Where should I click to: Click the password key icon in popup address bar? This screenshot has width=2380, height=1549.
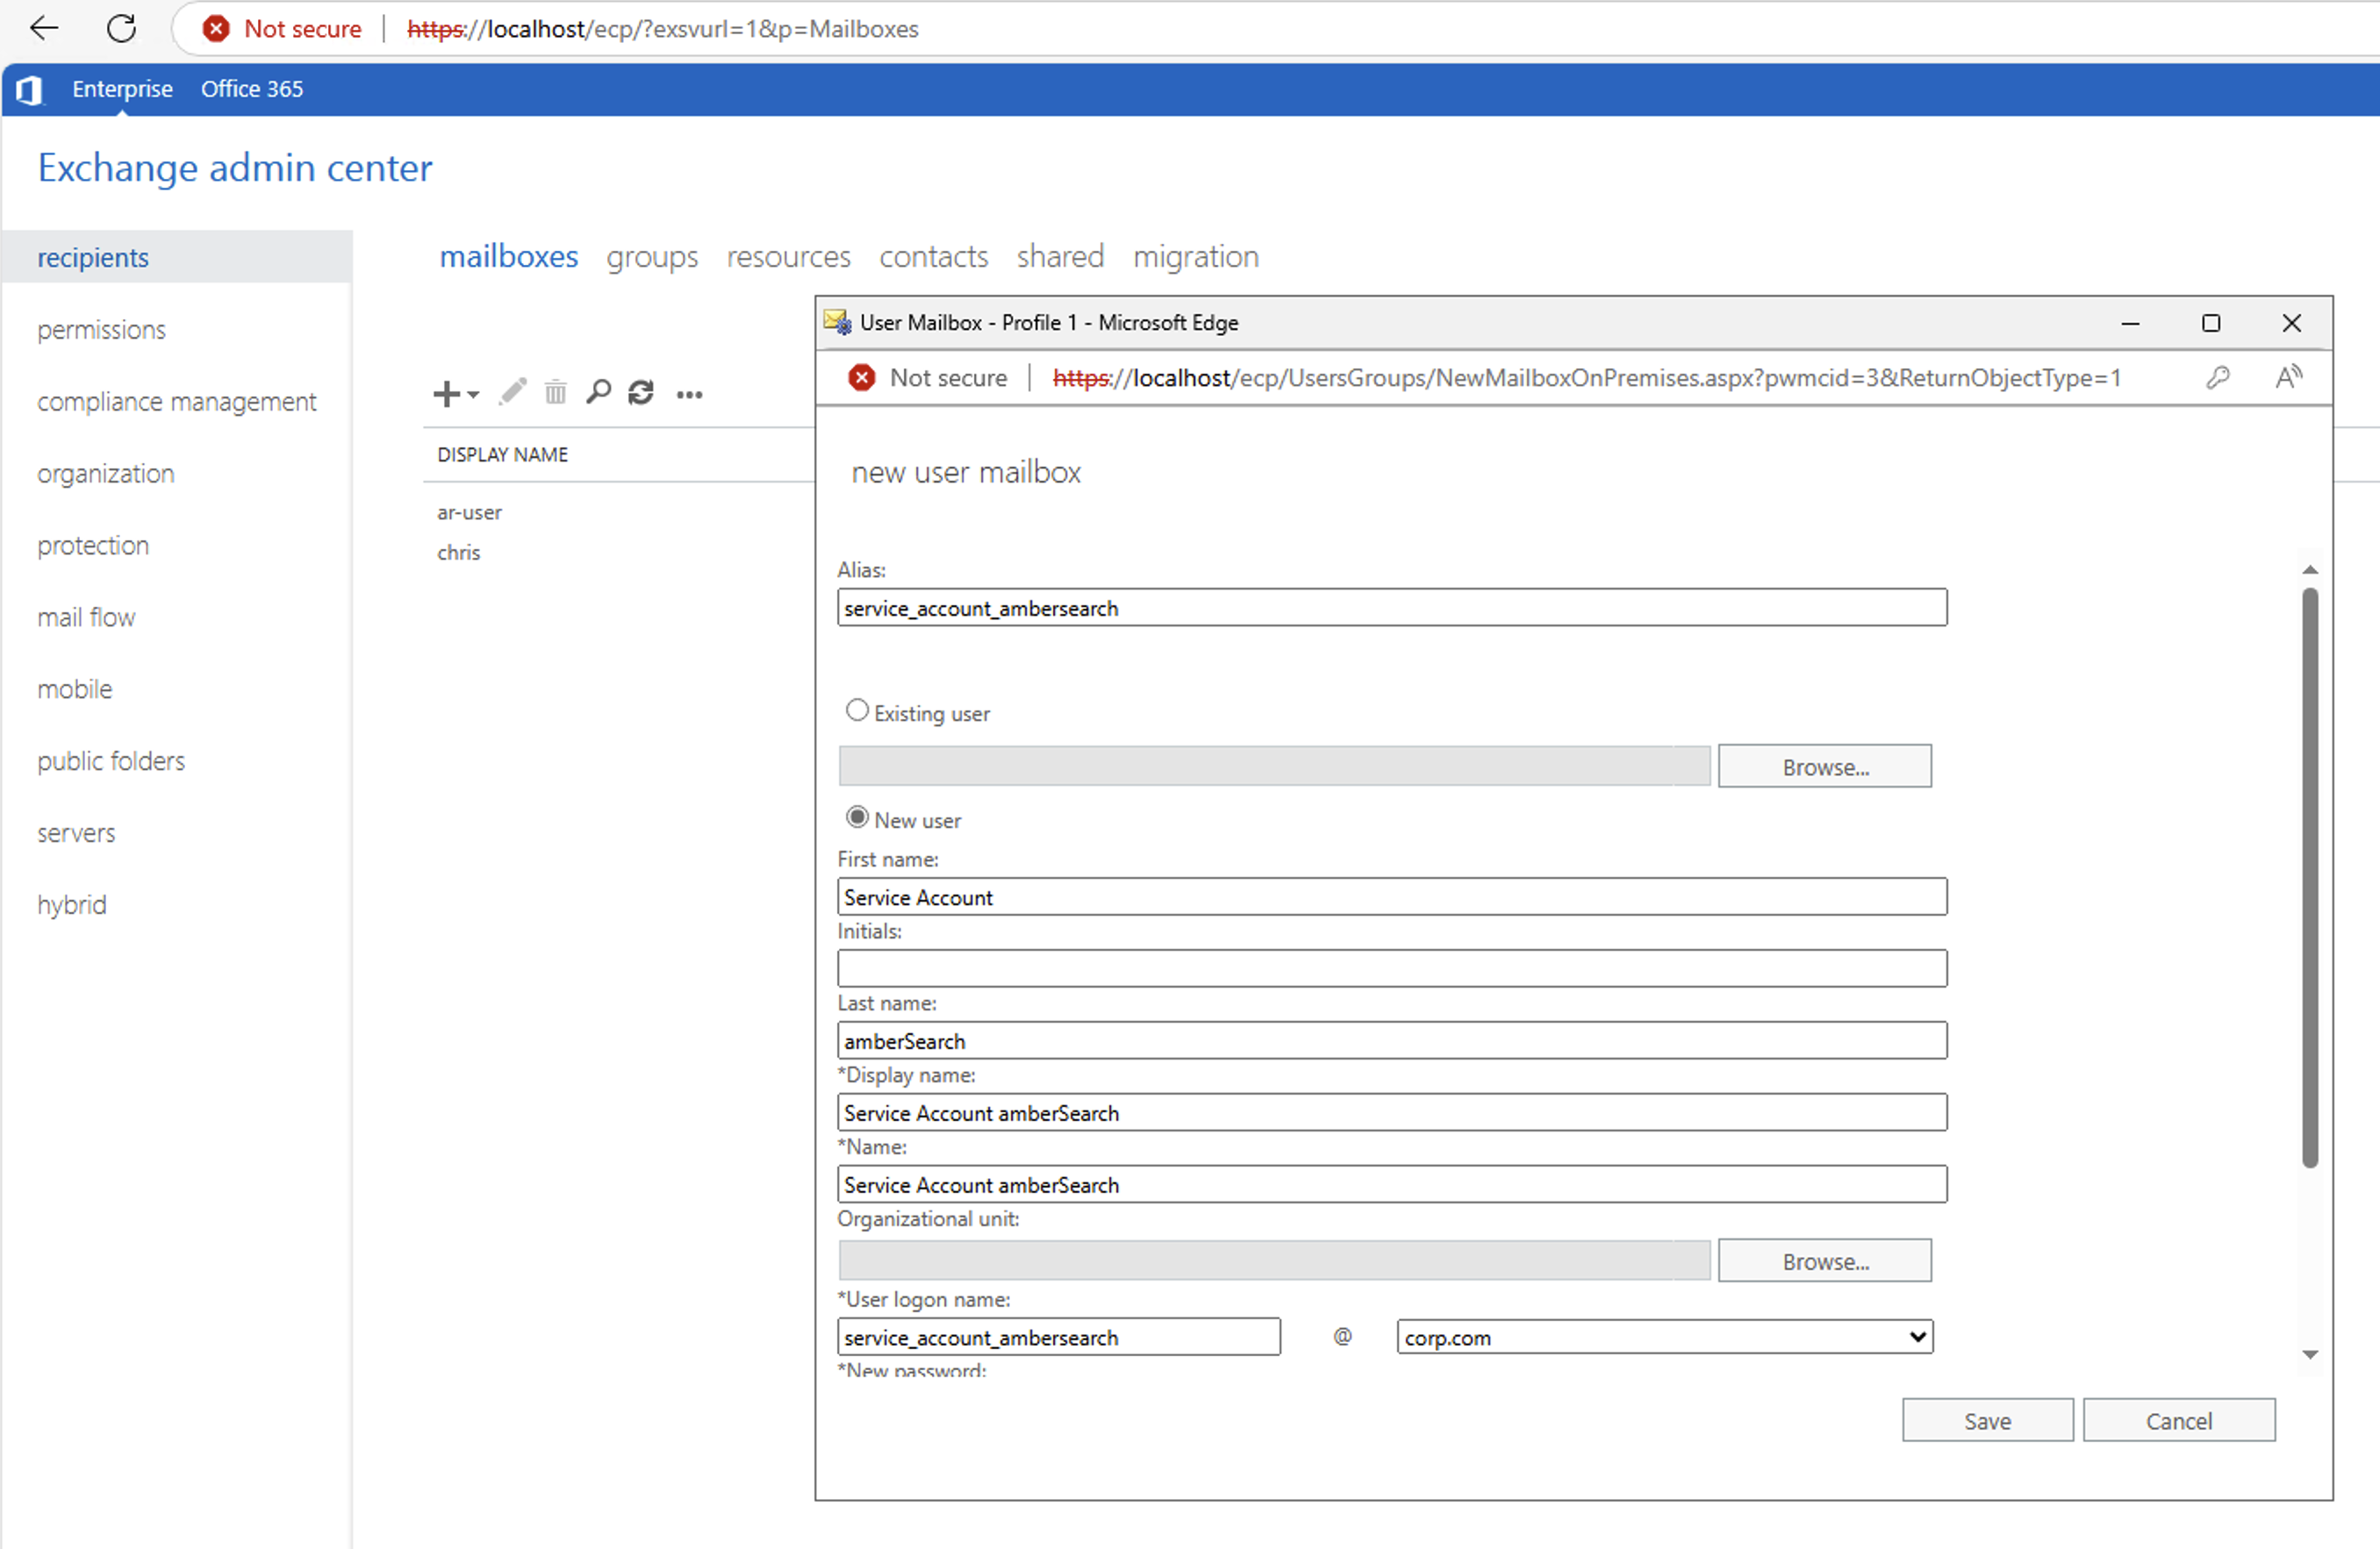point(2218,378)
